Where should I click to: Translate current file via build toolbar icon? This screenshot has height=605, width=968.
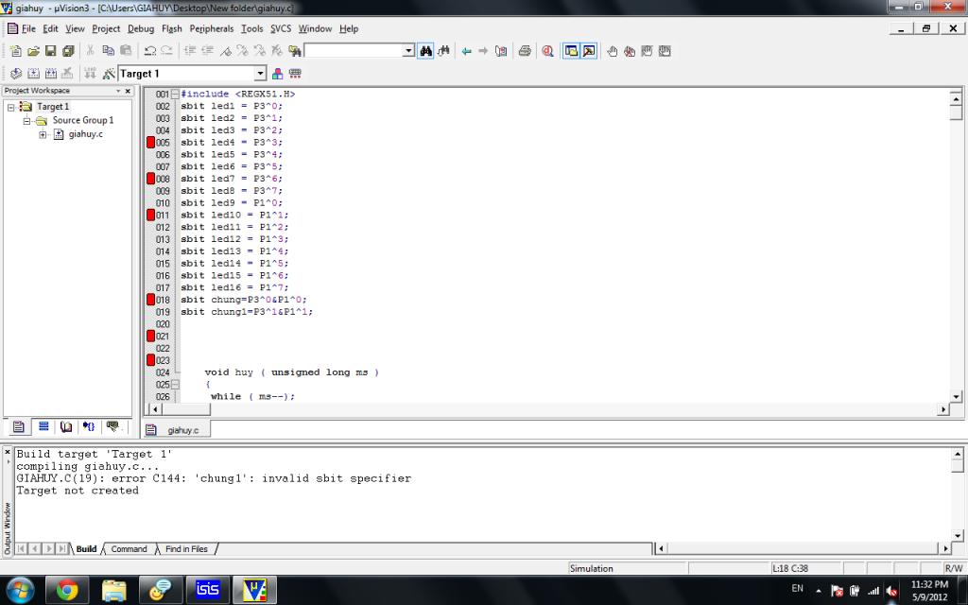pos(16,74)
